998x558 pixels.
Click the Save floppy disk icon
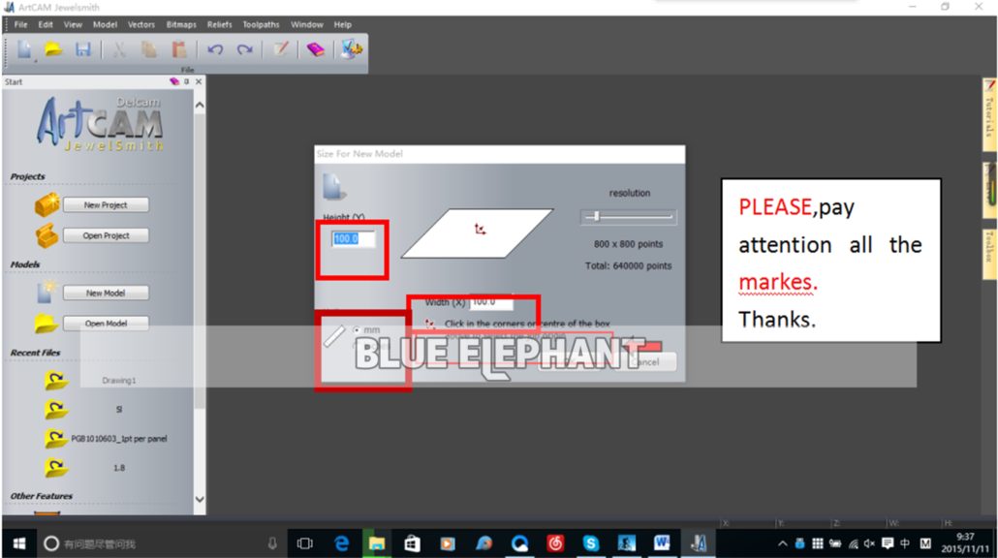[83, 49]
